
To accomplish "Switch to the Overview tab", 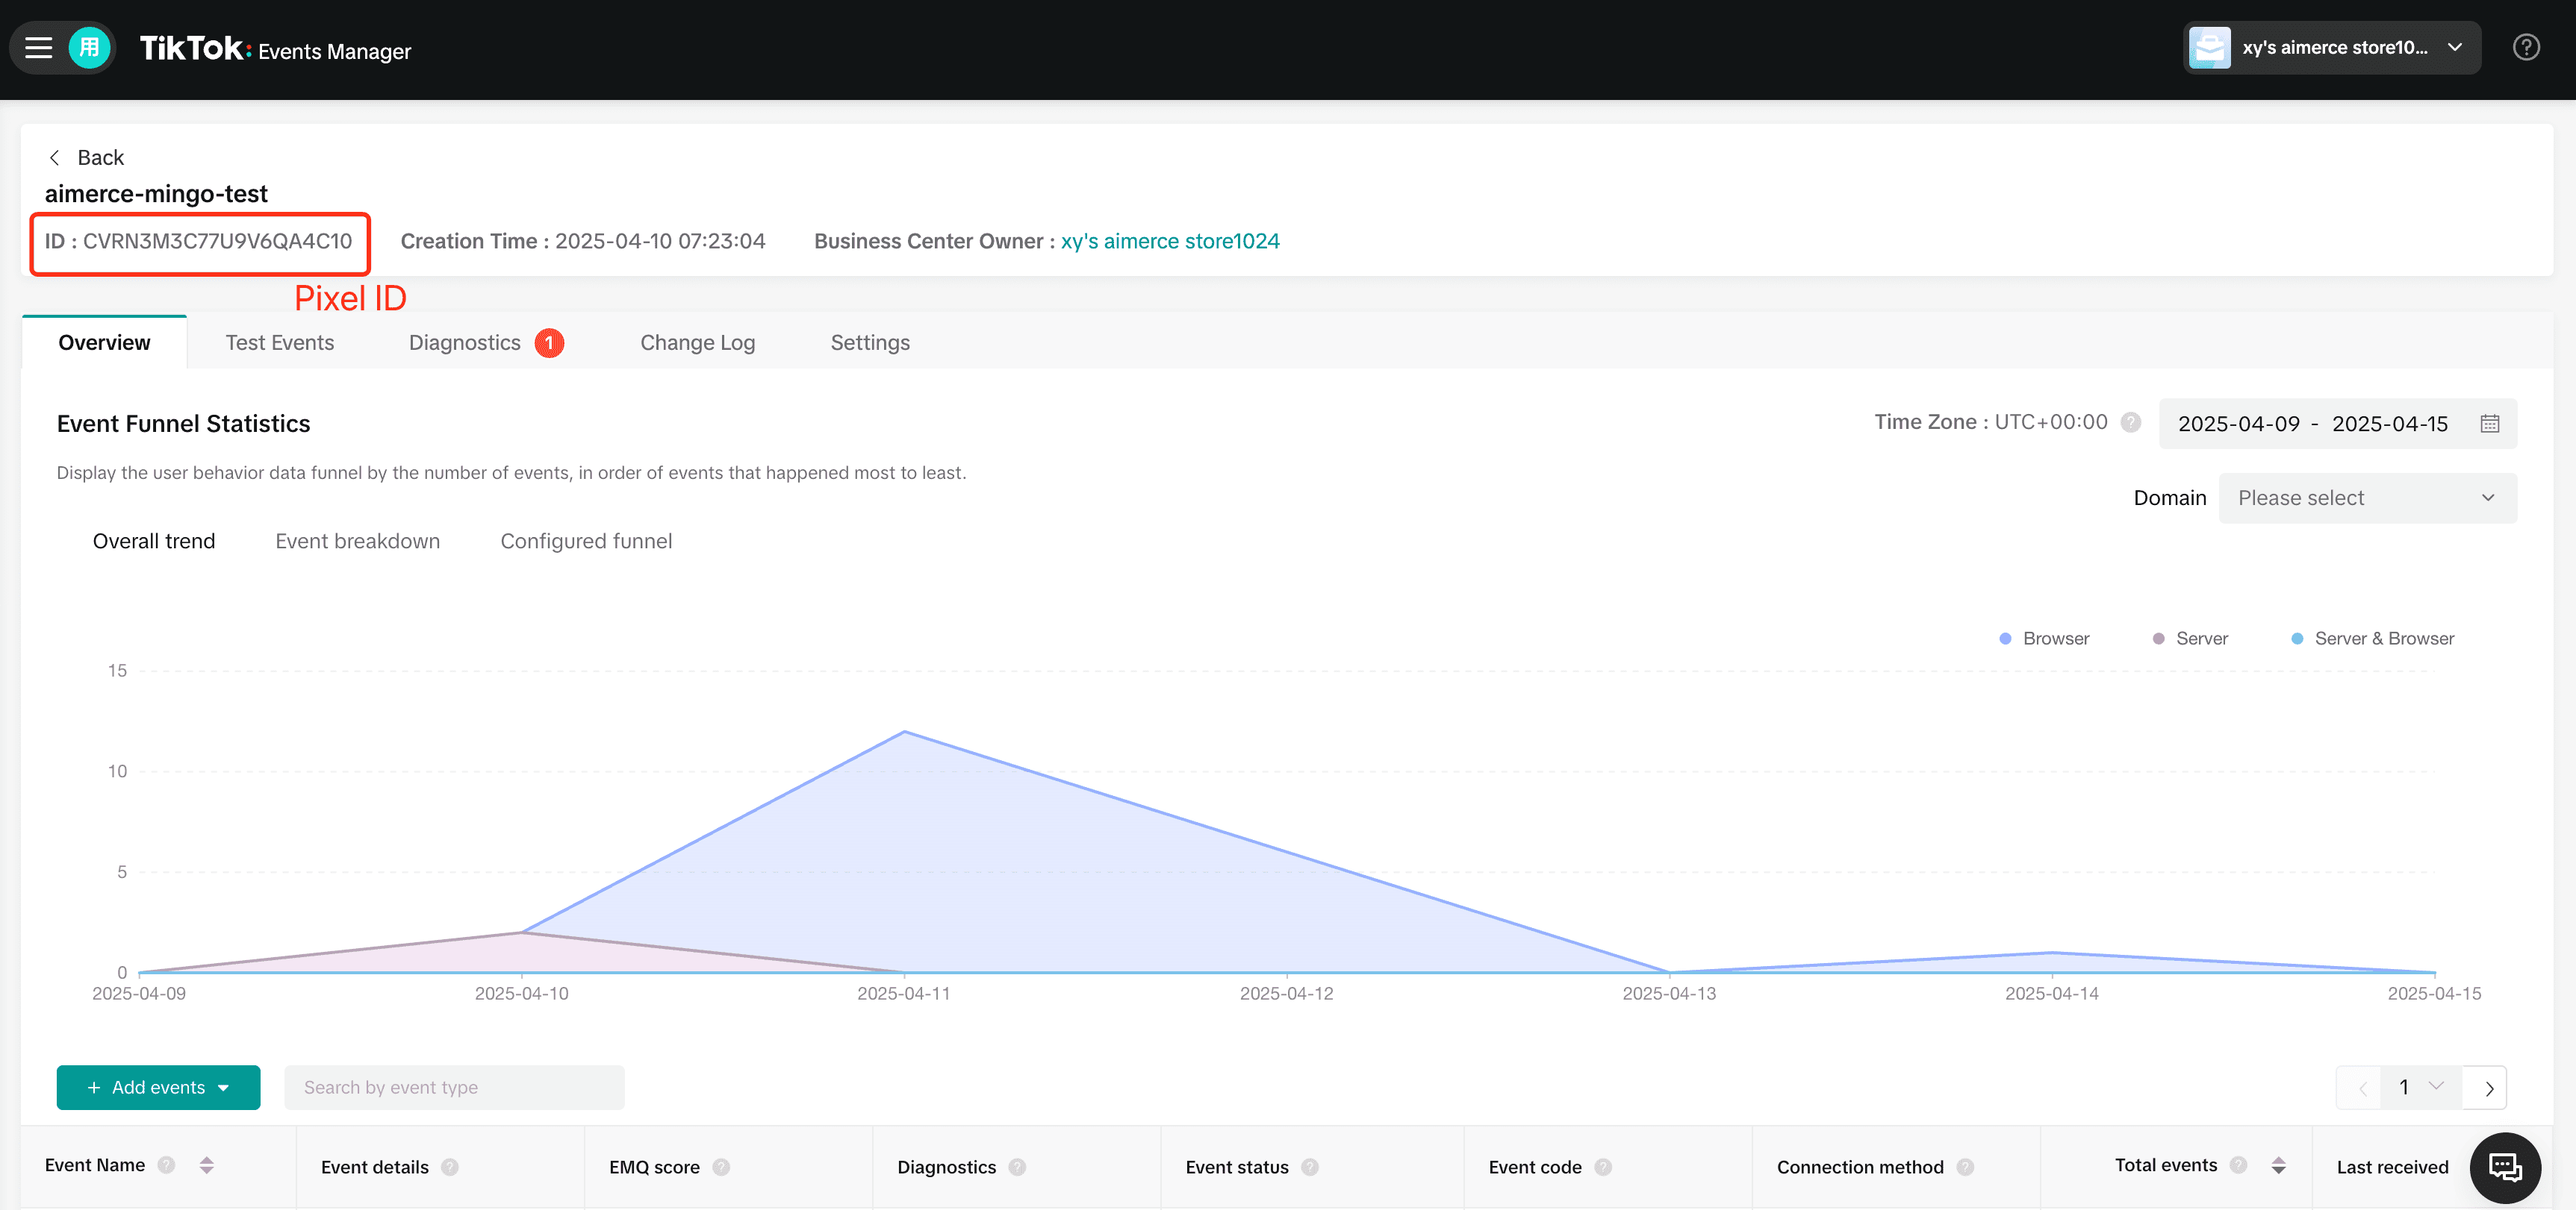I will click(x=104, y=342).
